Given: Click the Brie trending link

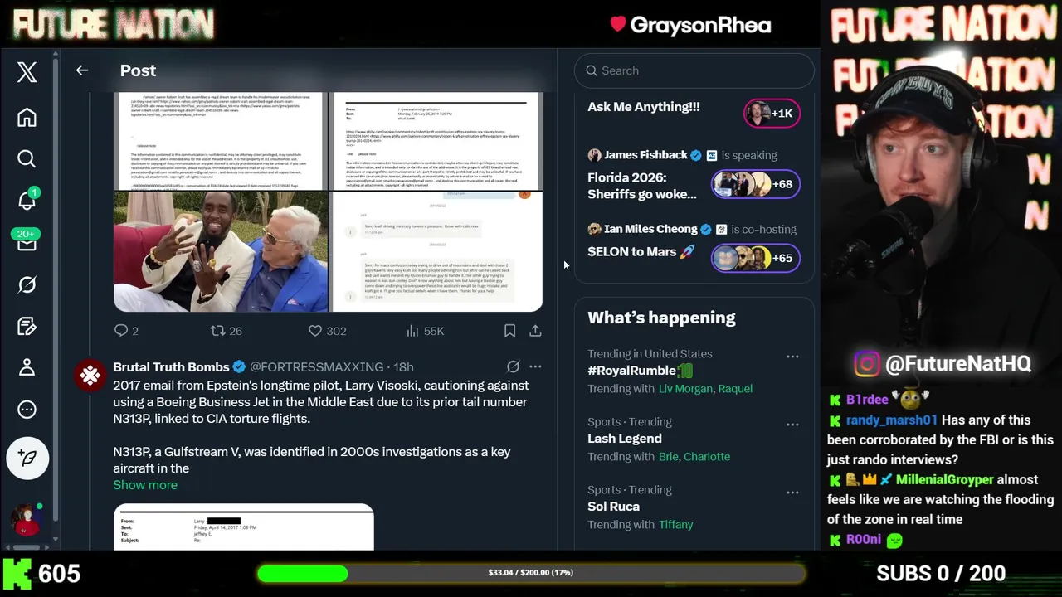Looking at the screenshot, I should 668,456.
